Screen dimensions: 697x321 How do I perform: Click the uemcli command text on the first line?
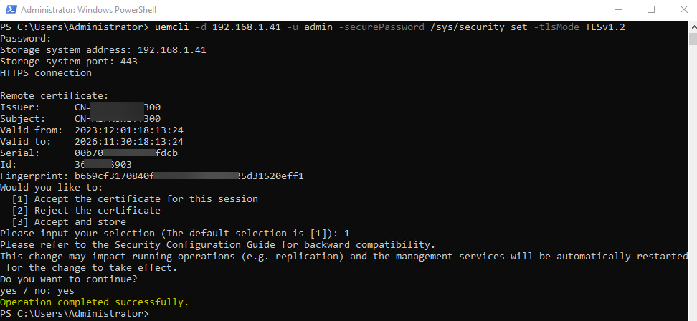click(167, 27)
